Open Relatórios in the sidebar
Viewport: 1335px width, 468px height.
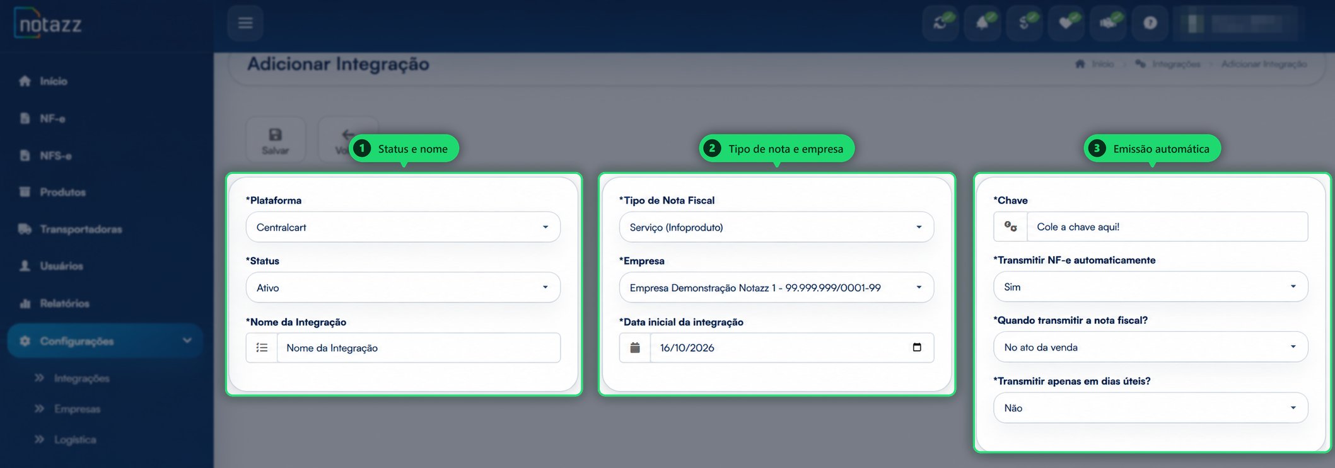point(55,304)
